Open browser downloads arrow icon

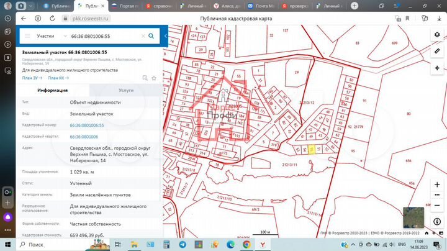439,19
